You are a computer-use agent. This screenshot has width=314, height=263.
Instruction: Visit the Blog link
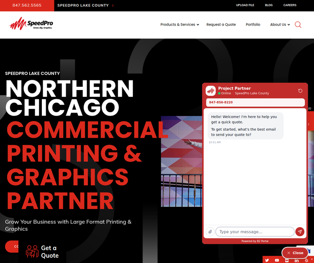268,5
